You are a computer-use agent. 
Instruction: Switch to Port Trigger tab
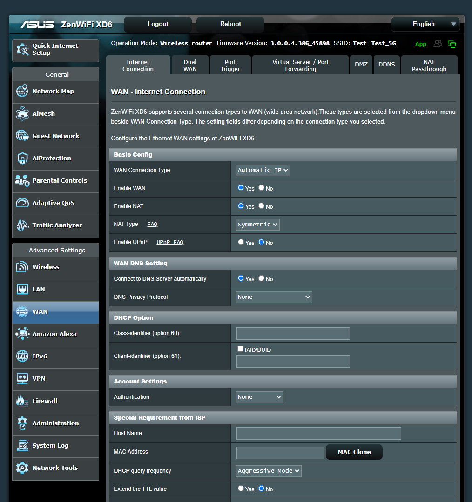(230, 66)
